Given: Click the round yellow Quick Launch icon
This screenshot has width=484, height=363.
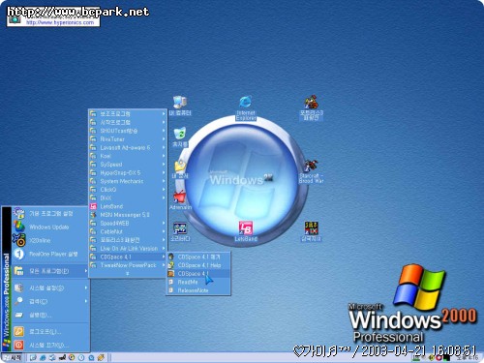Looking at the screenshot, I should tap(72, 357).
